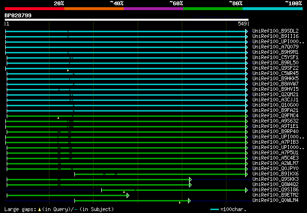Open hit UniRef100_B9RL50
Screen dimensions: 307x213
(275, 63)
